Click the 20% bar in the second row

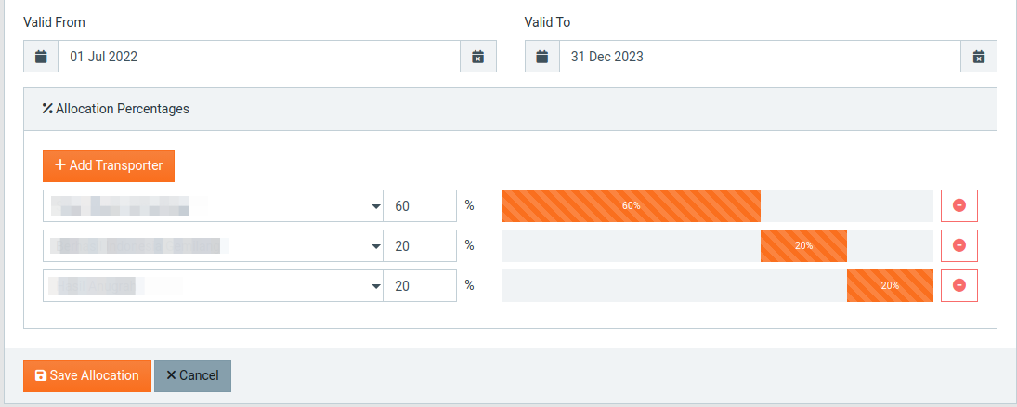tap(803, 245)
